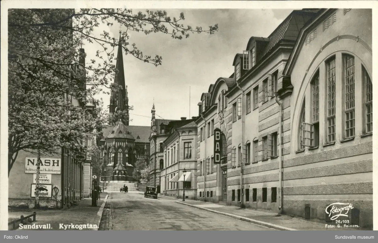Click the NASH advertisement sign
378x243 pixels.
point(43,165)
